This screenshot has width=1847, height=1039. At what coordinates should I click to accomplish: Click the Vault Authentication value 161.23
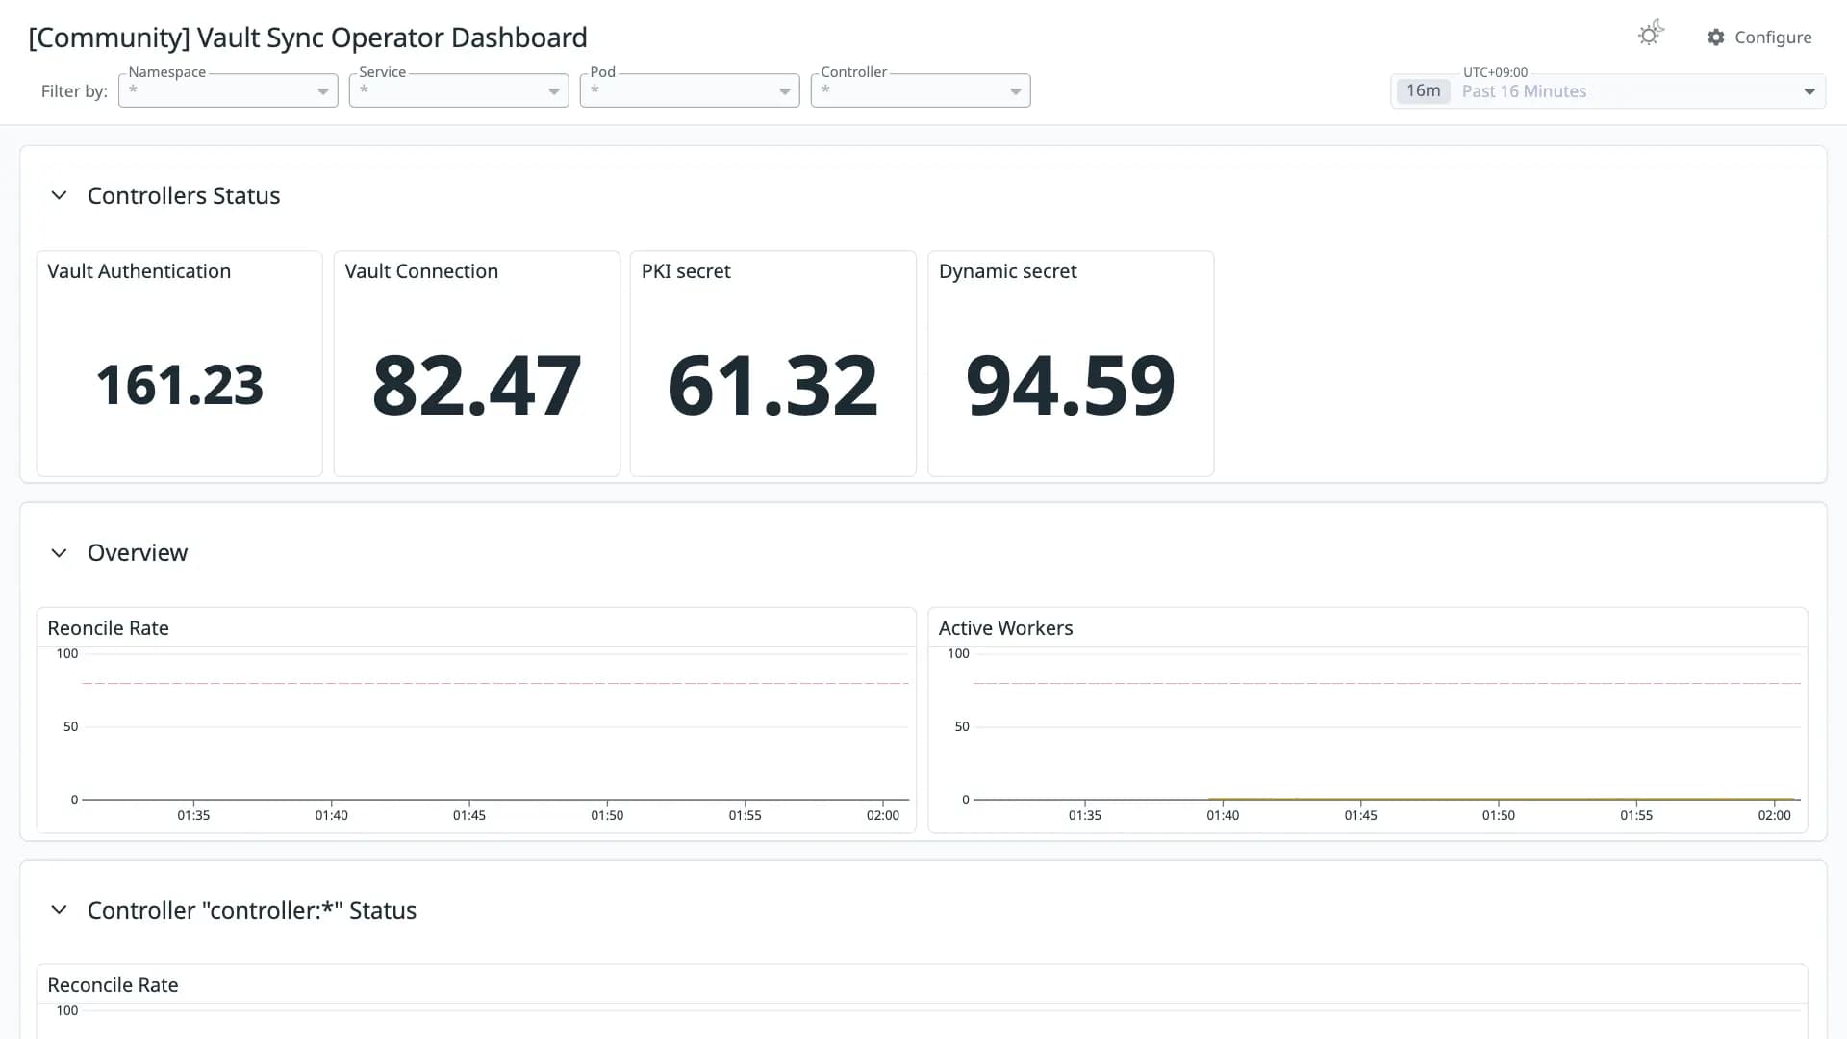(x=179, y=385)
